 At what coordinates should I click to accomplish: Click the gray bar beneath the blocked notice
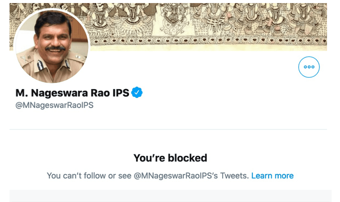pyautogui.click(x=171, y=196)
